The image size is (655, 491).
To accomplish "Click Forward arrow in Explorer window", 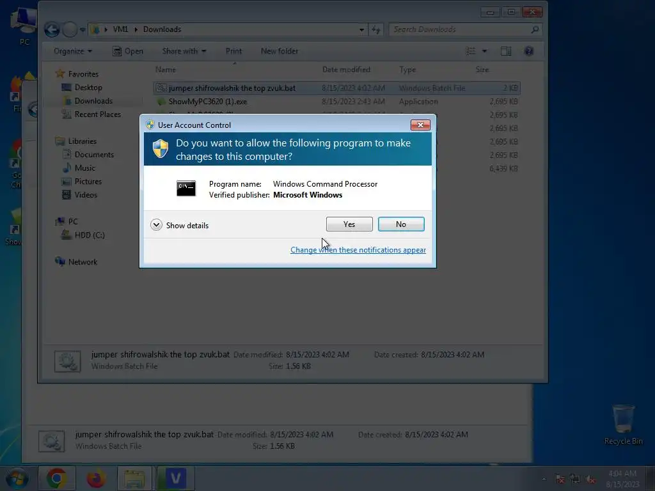I will click(70, 29).
